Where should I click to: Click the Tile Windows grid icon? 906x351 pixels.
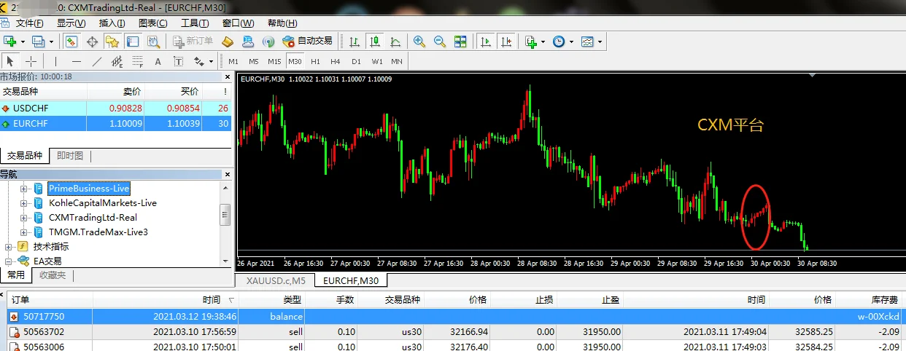pos(460,42)
